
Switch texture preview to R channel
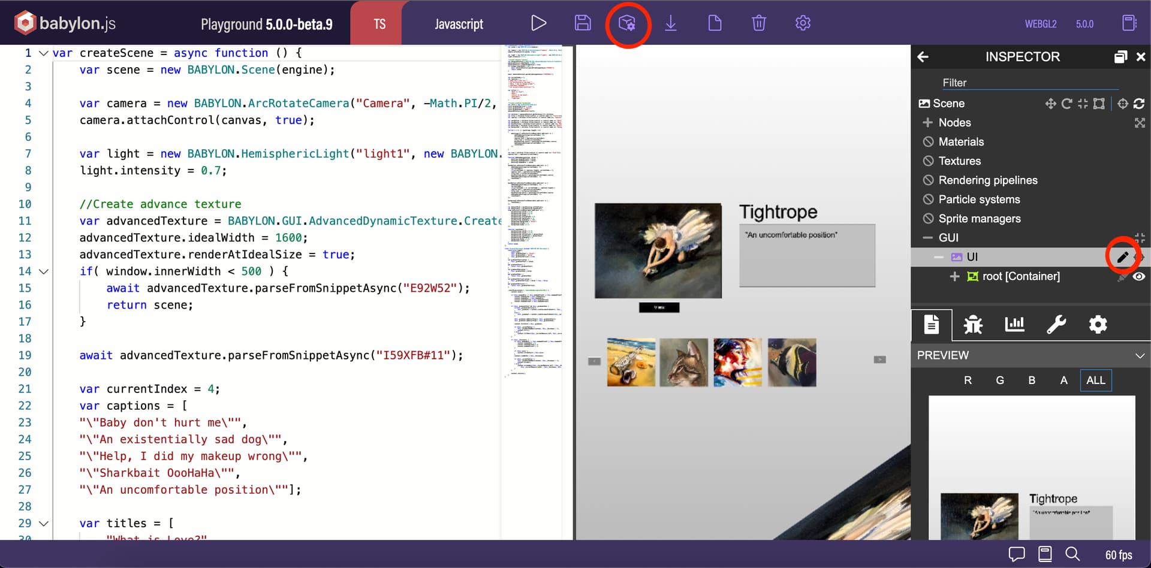pyautogui.click(x=968, y=380)
